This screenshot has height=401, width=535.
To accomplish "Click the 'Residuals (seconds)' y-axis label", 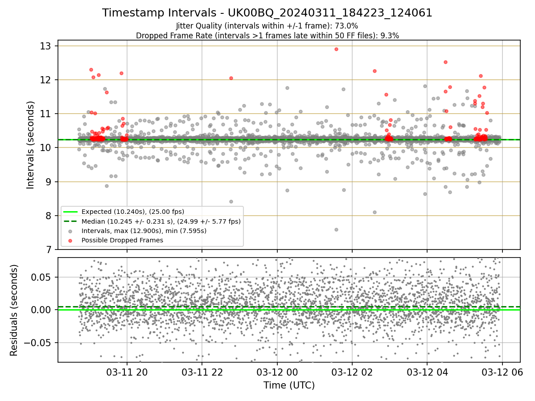I will pyautogui.click(x=14, y=310).
